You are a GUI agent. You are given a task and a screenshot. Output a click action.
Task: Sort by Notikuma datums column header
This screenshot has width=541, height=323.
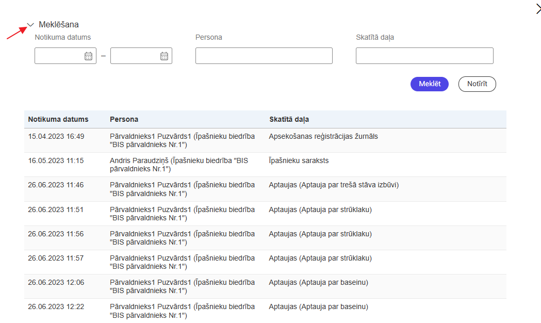(58, 119)
